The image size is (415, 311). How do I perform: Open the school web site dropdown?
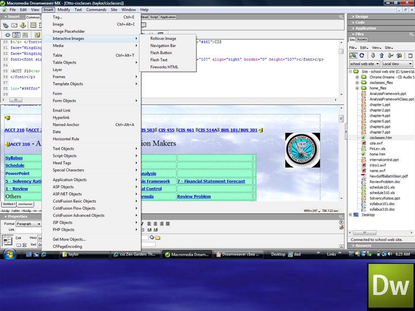point(364,64)
